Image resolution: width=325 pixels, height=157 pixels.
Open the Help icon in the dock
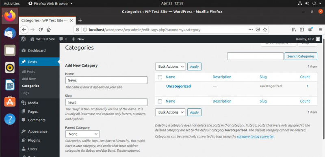(x=10, y=119)
